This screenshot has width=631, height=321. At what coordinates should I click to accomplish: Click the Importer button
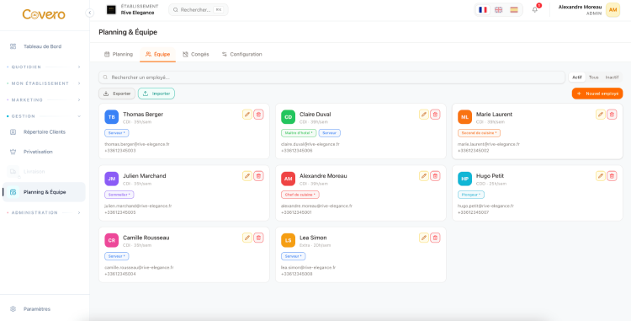[x=156, y=94]
